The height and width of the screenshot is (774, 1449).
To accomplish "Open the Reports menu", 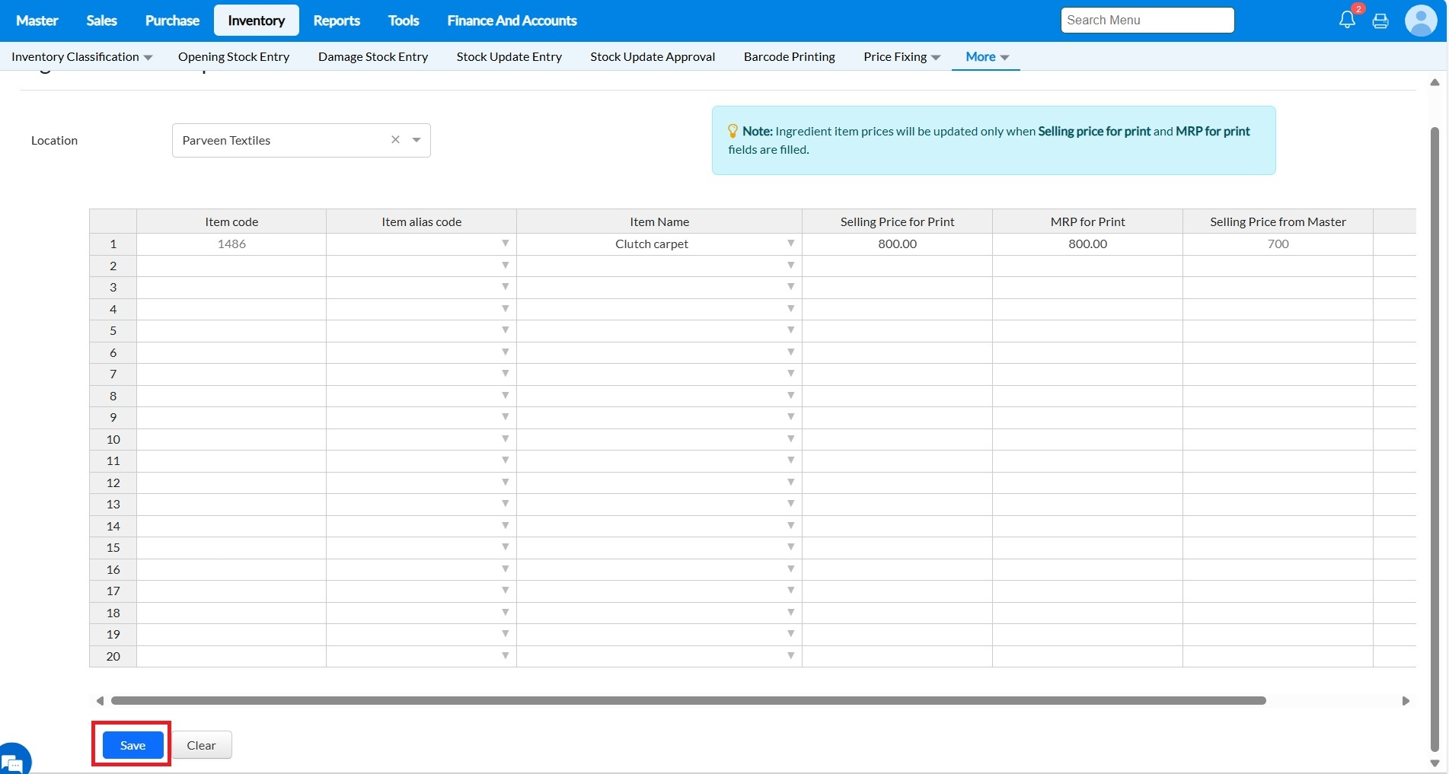I will [x=336, y=21].
